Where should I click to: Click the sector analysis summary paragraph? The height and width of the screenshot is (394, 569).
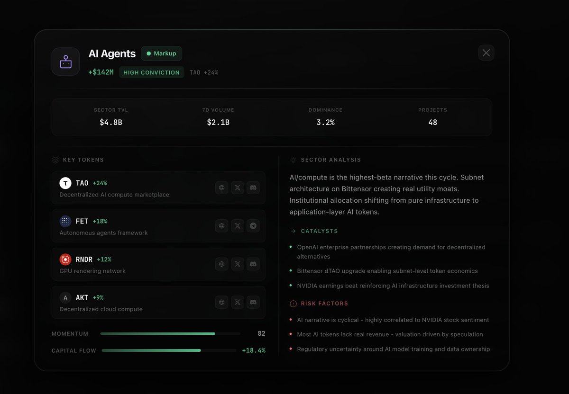click(387, 195)
